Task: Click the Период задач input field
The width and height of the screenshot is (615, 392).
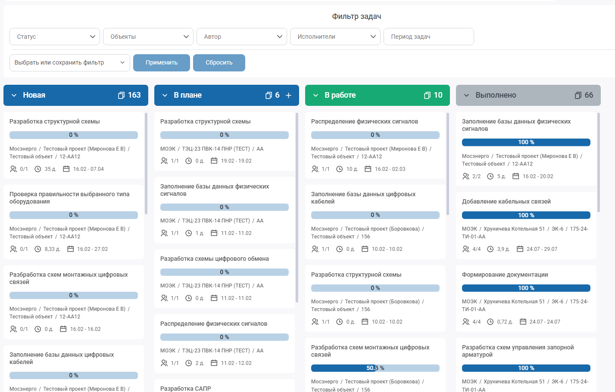Action: coord(428,37)
